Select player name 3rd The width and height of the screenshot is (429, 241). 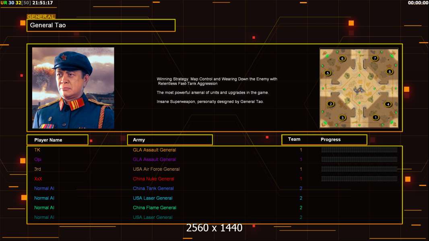point(37,169)
